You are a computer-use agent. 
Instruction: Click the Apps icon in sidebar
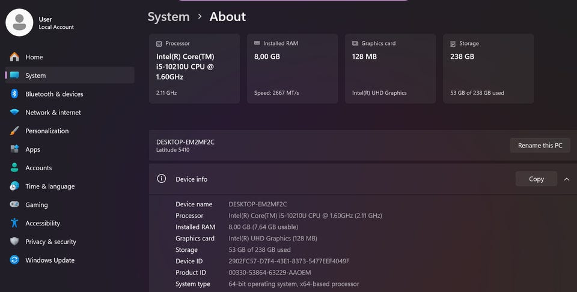(x=14, y=149)
